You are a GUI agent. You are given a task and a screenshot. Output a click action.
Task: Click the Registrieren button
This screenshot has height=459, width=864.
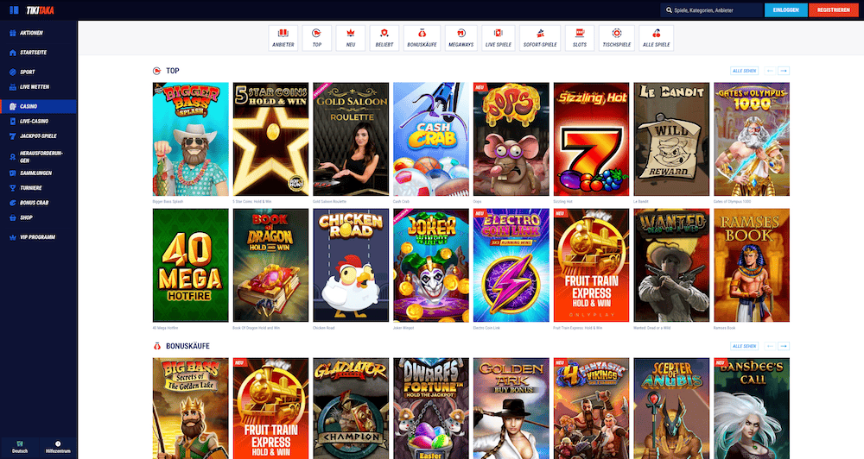833,9
